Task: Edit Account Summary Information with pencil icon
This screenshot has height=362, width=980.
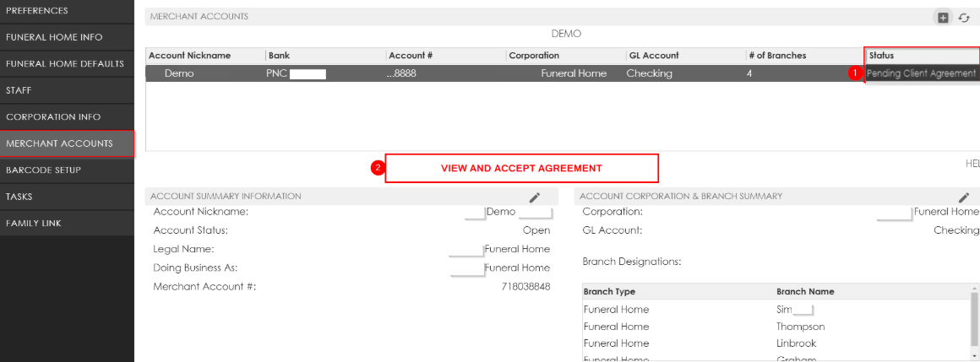Action: pyautogui.click(x=534, y=197)
